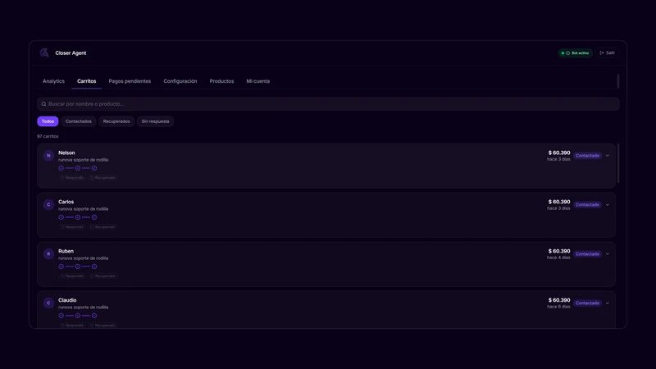
Task: Open the Mi cuenta tab
Action: point(258,81)
